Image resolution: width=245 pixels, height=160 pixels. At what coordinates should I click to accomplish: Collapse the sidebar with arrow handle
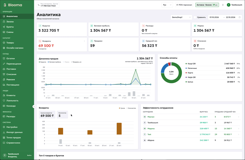(34, 106)
